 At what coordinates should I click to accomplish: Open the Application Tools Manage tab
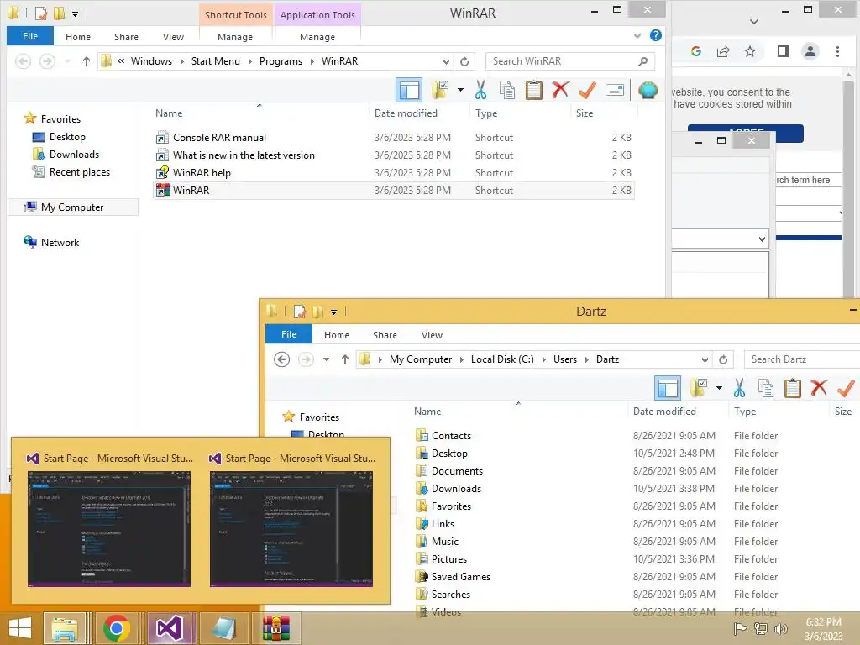[x=317, y=37]
